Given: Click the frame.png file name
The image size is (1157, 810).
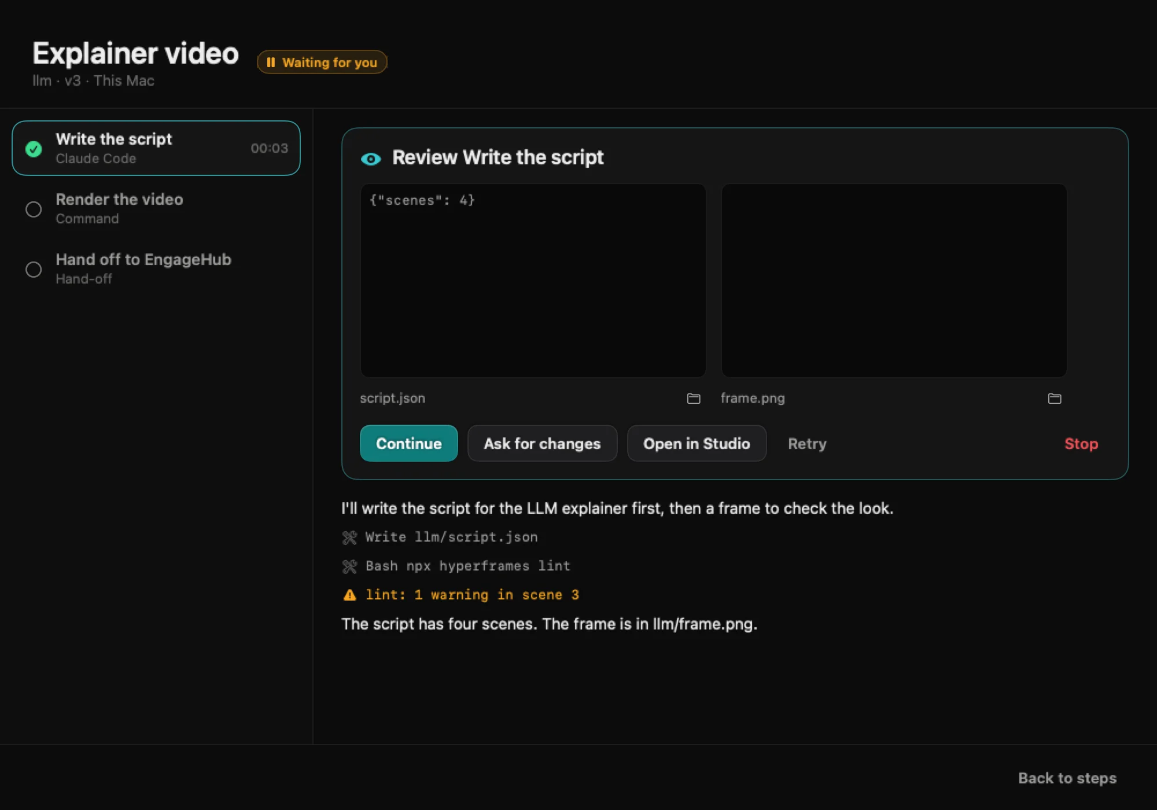Looking at the screenshot, I should [x=753, y=398].
